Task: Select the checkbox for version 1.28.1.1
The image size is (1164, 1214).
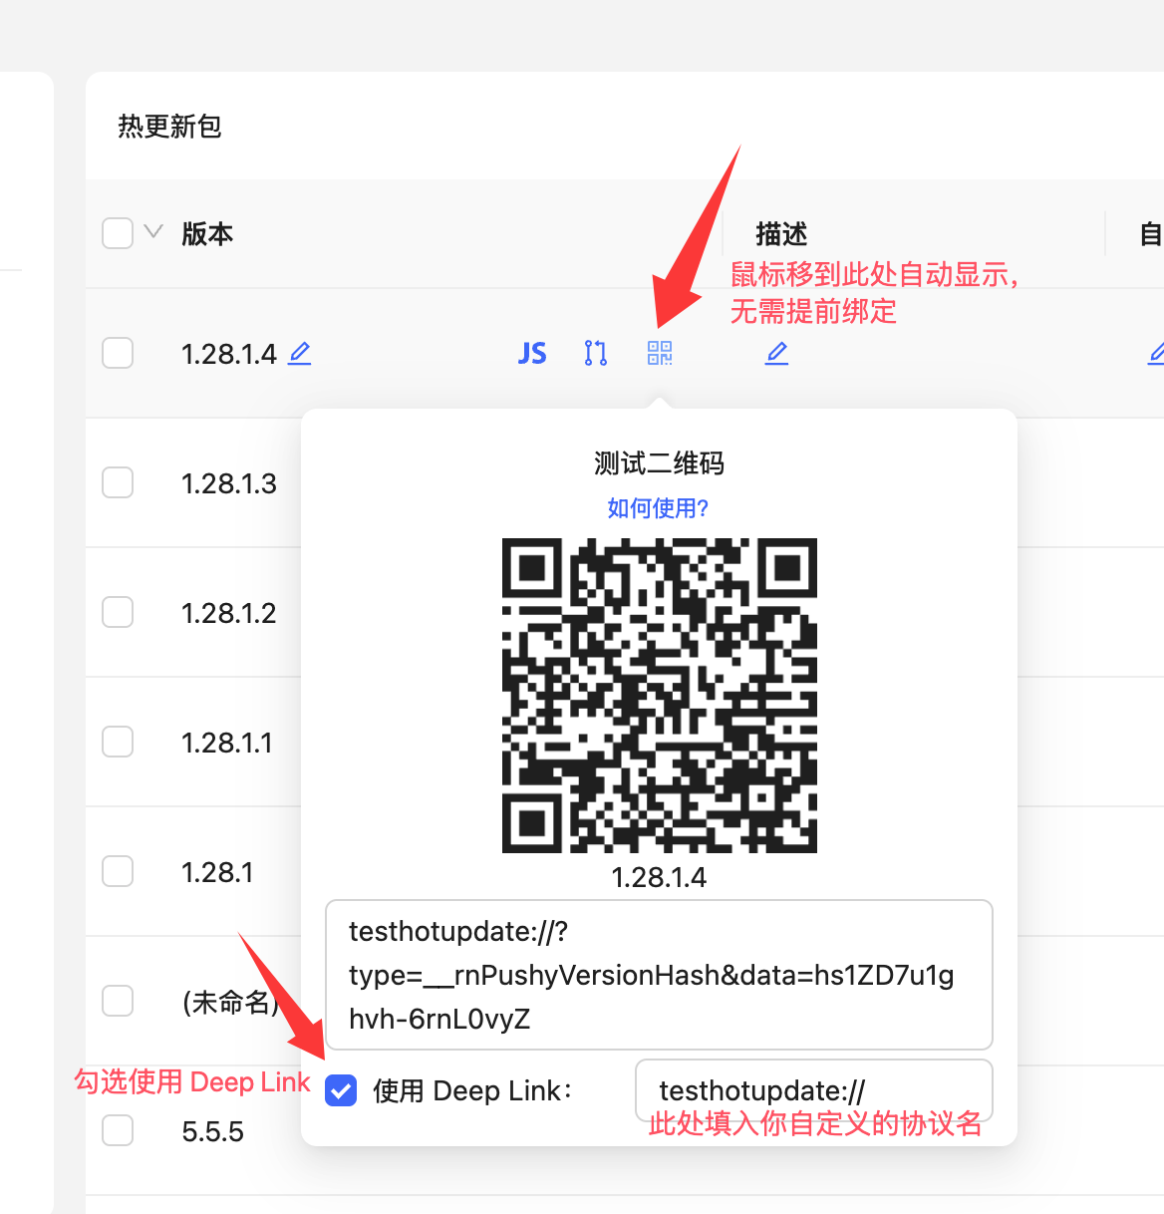Action: coord(118,742)
